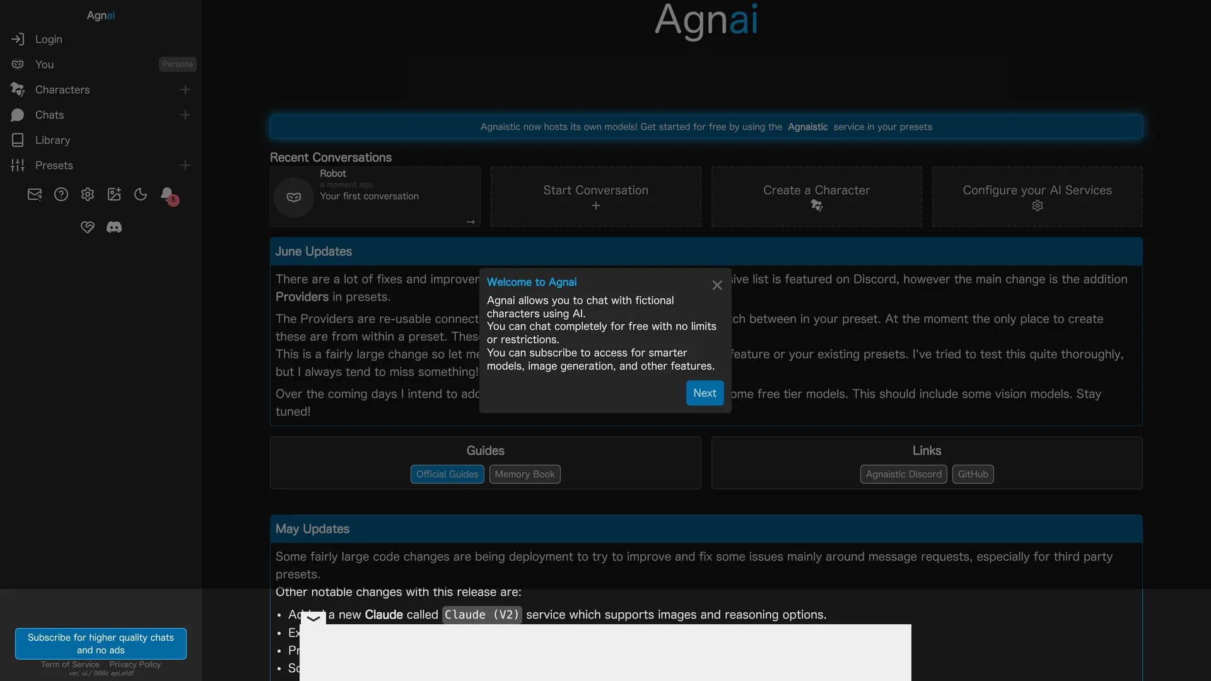Open the image settings icon
This screenshot has width=1211, height=681.
pos(114,194)
